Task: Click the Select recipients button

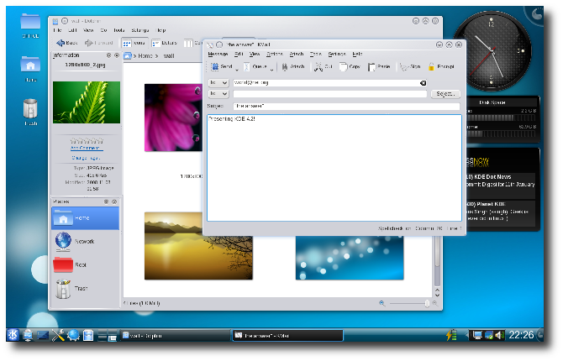Action: 445,94
